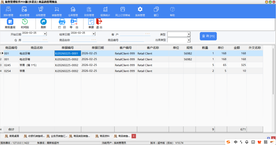Exit the report via 退出 icon
This screenshot has width=276, height=145.
pos(99,24)
